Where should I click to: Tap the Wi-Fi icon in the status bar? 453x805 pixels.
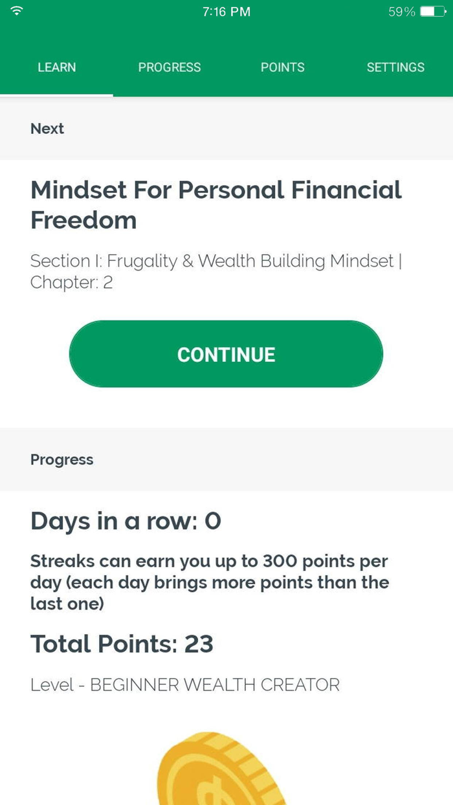tap(17, 11)
